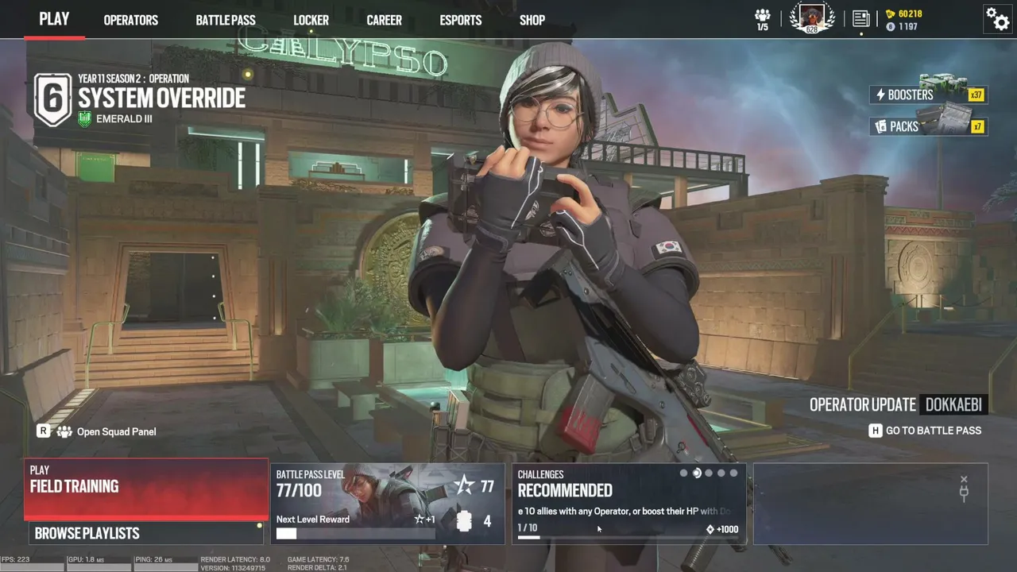
Task: Select the fifth challenge page dot
Action: click(733, 473)
